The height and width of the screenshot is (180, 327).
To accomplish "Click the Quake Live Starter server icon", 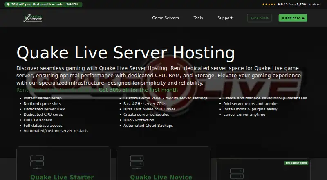I will pyautogui.click(x=37, y=162).
